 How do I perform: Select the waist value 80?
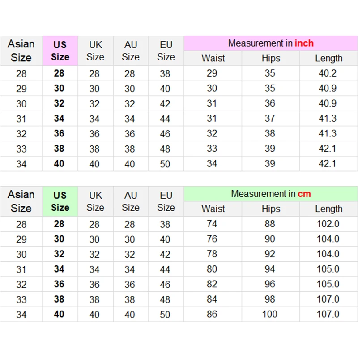point(212,269)
